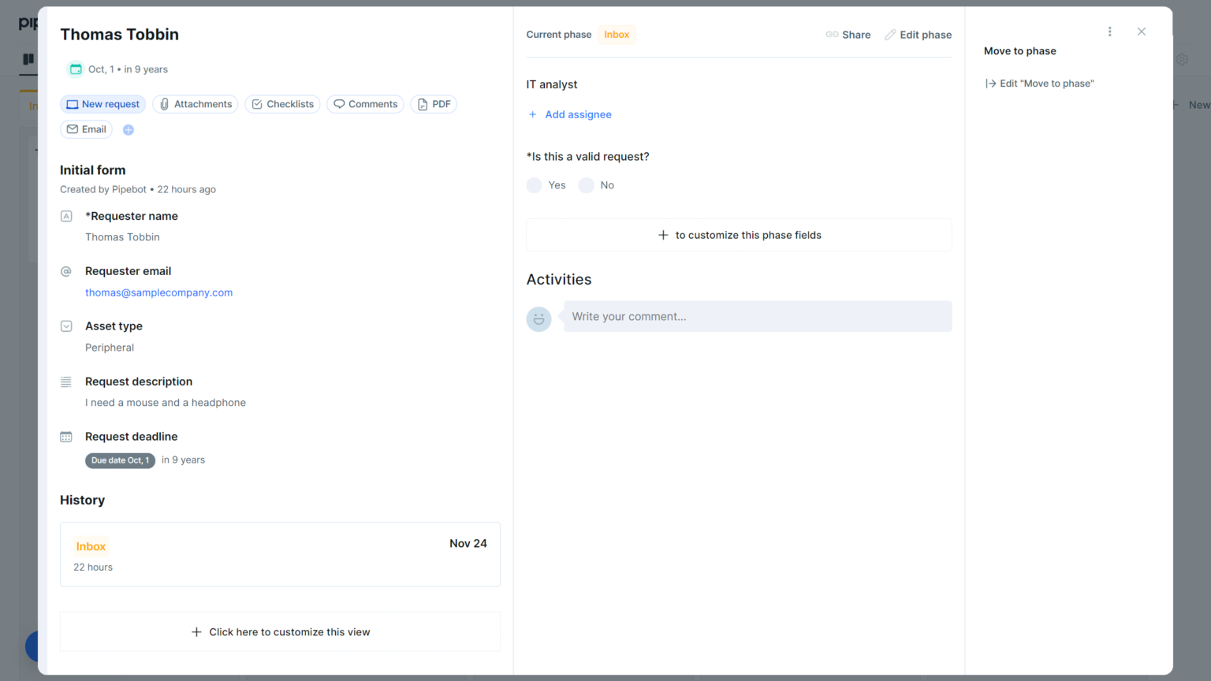Click the 'Due date Oct, 1' chip
The width and height of the screenshot is (1211, 681).
[120, 460]
